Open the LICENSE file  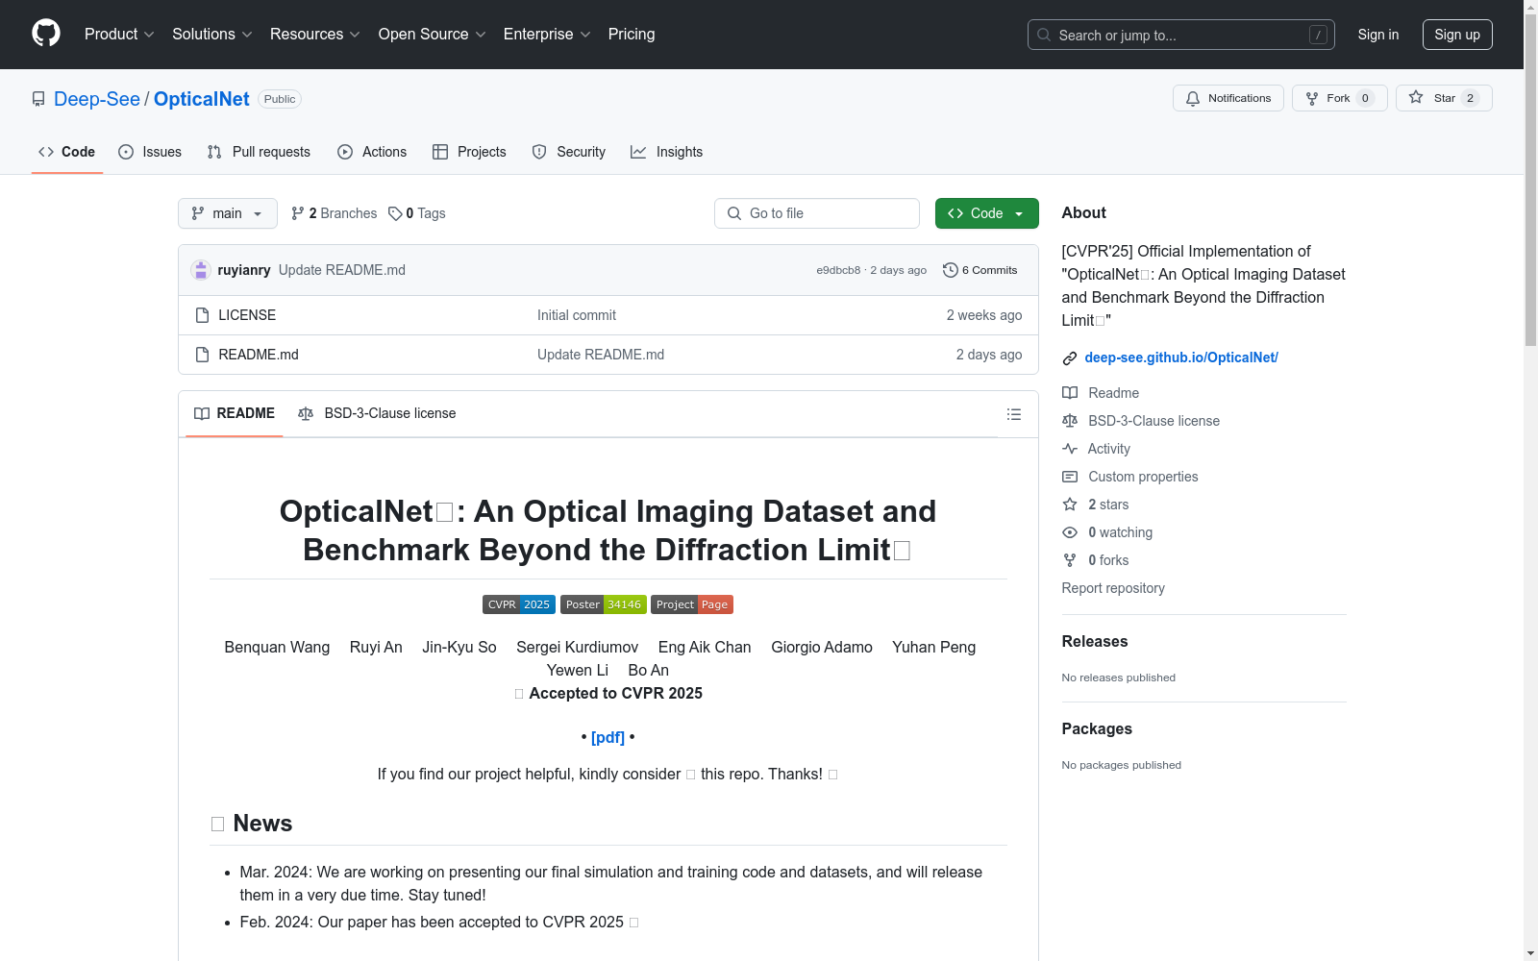(247, 315)
